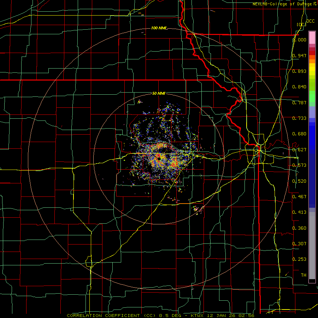Click the [CC] legend unit label
Viewport: 318px width, 318px height.
pyautogui.click(x=301, y=24)
